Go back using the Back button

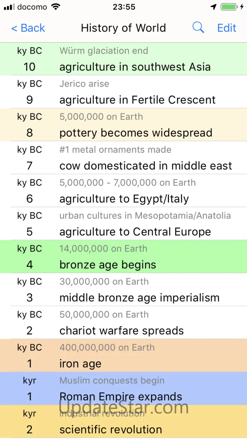(x=28, y=28)
